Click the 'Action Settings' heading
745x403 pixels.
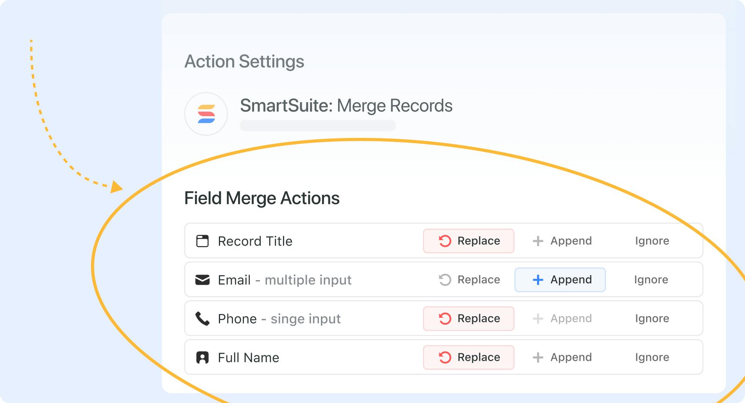coord(244,61)
